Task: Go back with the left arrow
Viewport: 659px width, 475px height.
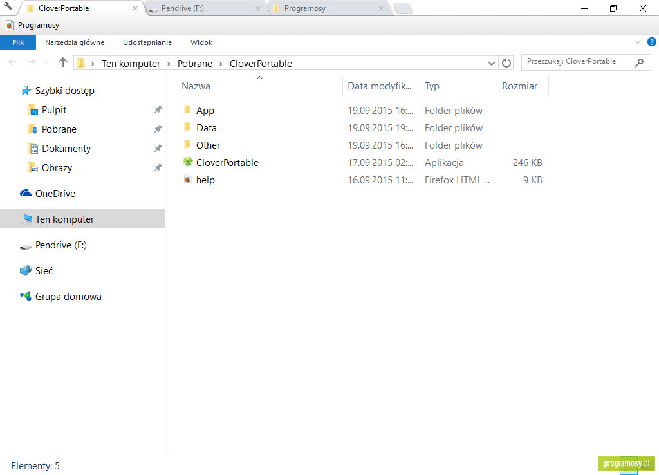Action: [12, 62]
